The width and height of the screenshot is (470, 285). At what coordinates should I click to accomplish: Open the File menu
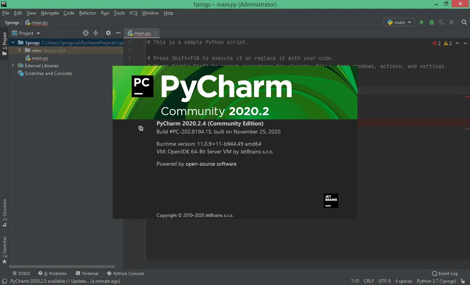[5, 13]
